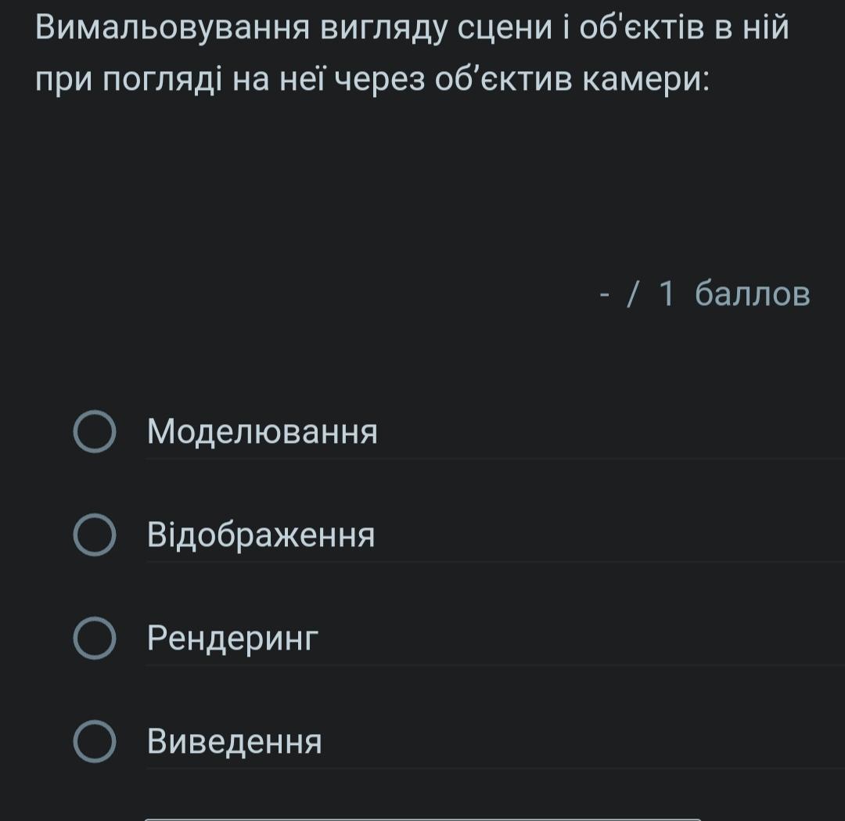Click the number 1 in the points indicator
This screenshot has width=845, height=821.
(x=666, y=294)
